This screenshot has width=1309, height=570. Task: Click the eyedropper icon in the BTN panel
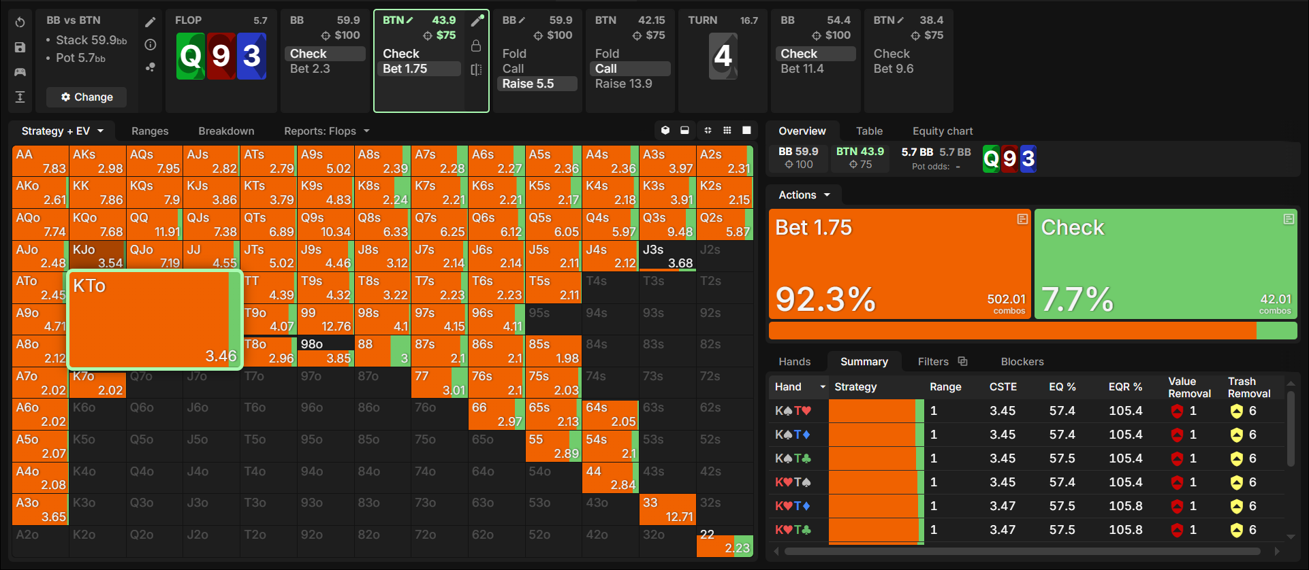pyautogui.click(x=477, y=20)
